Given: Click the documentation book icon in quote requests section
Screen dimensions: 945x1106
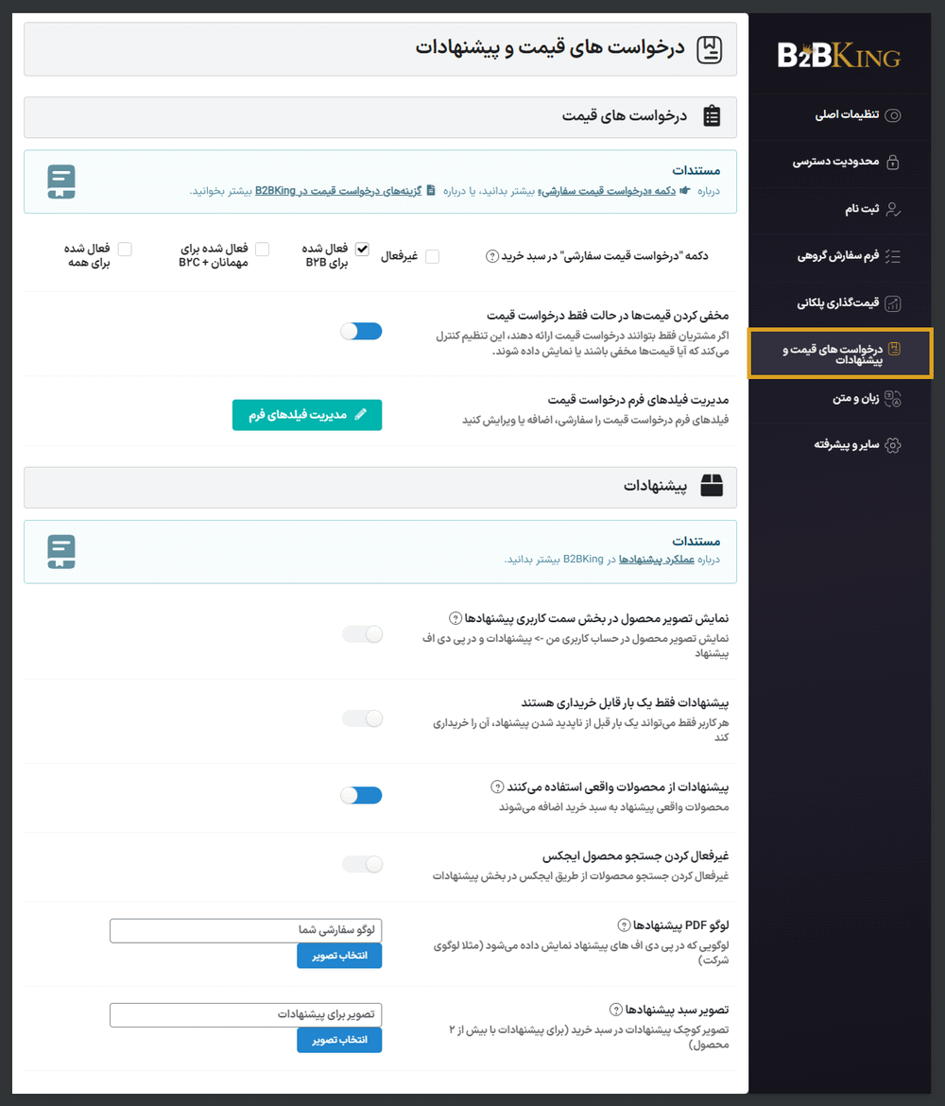Looking at the screenshot, I should point(60,181).
